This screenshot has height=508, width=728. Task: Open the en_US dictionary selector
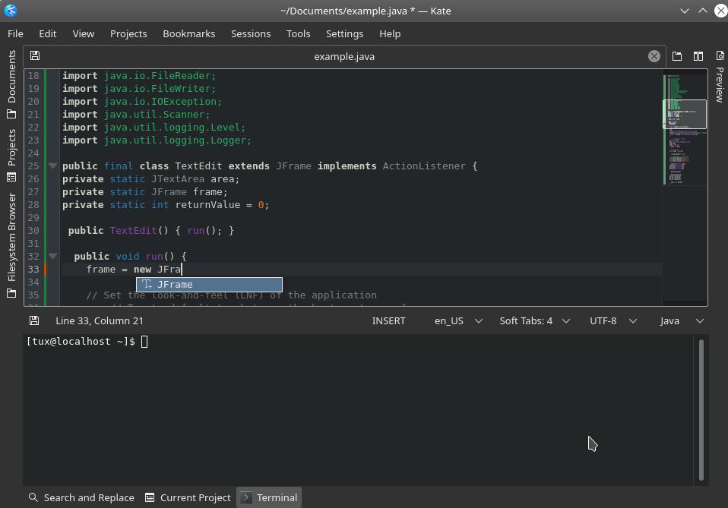[x=457, y=320]
